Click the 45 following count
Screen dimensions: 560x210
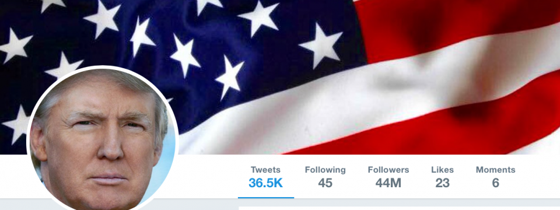(325, 183)
